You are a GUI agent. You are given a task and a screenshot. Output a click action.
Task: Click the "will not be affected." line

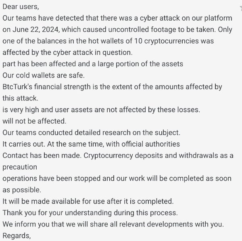(34, 121)
